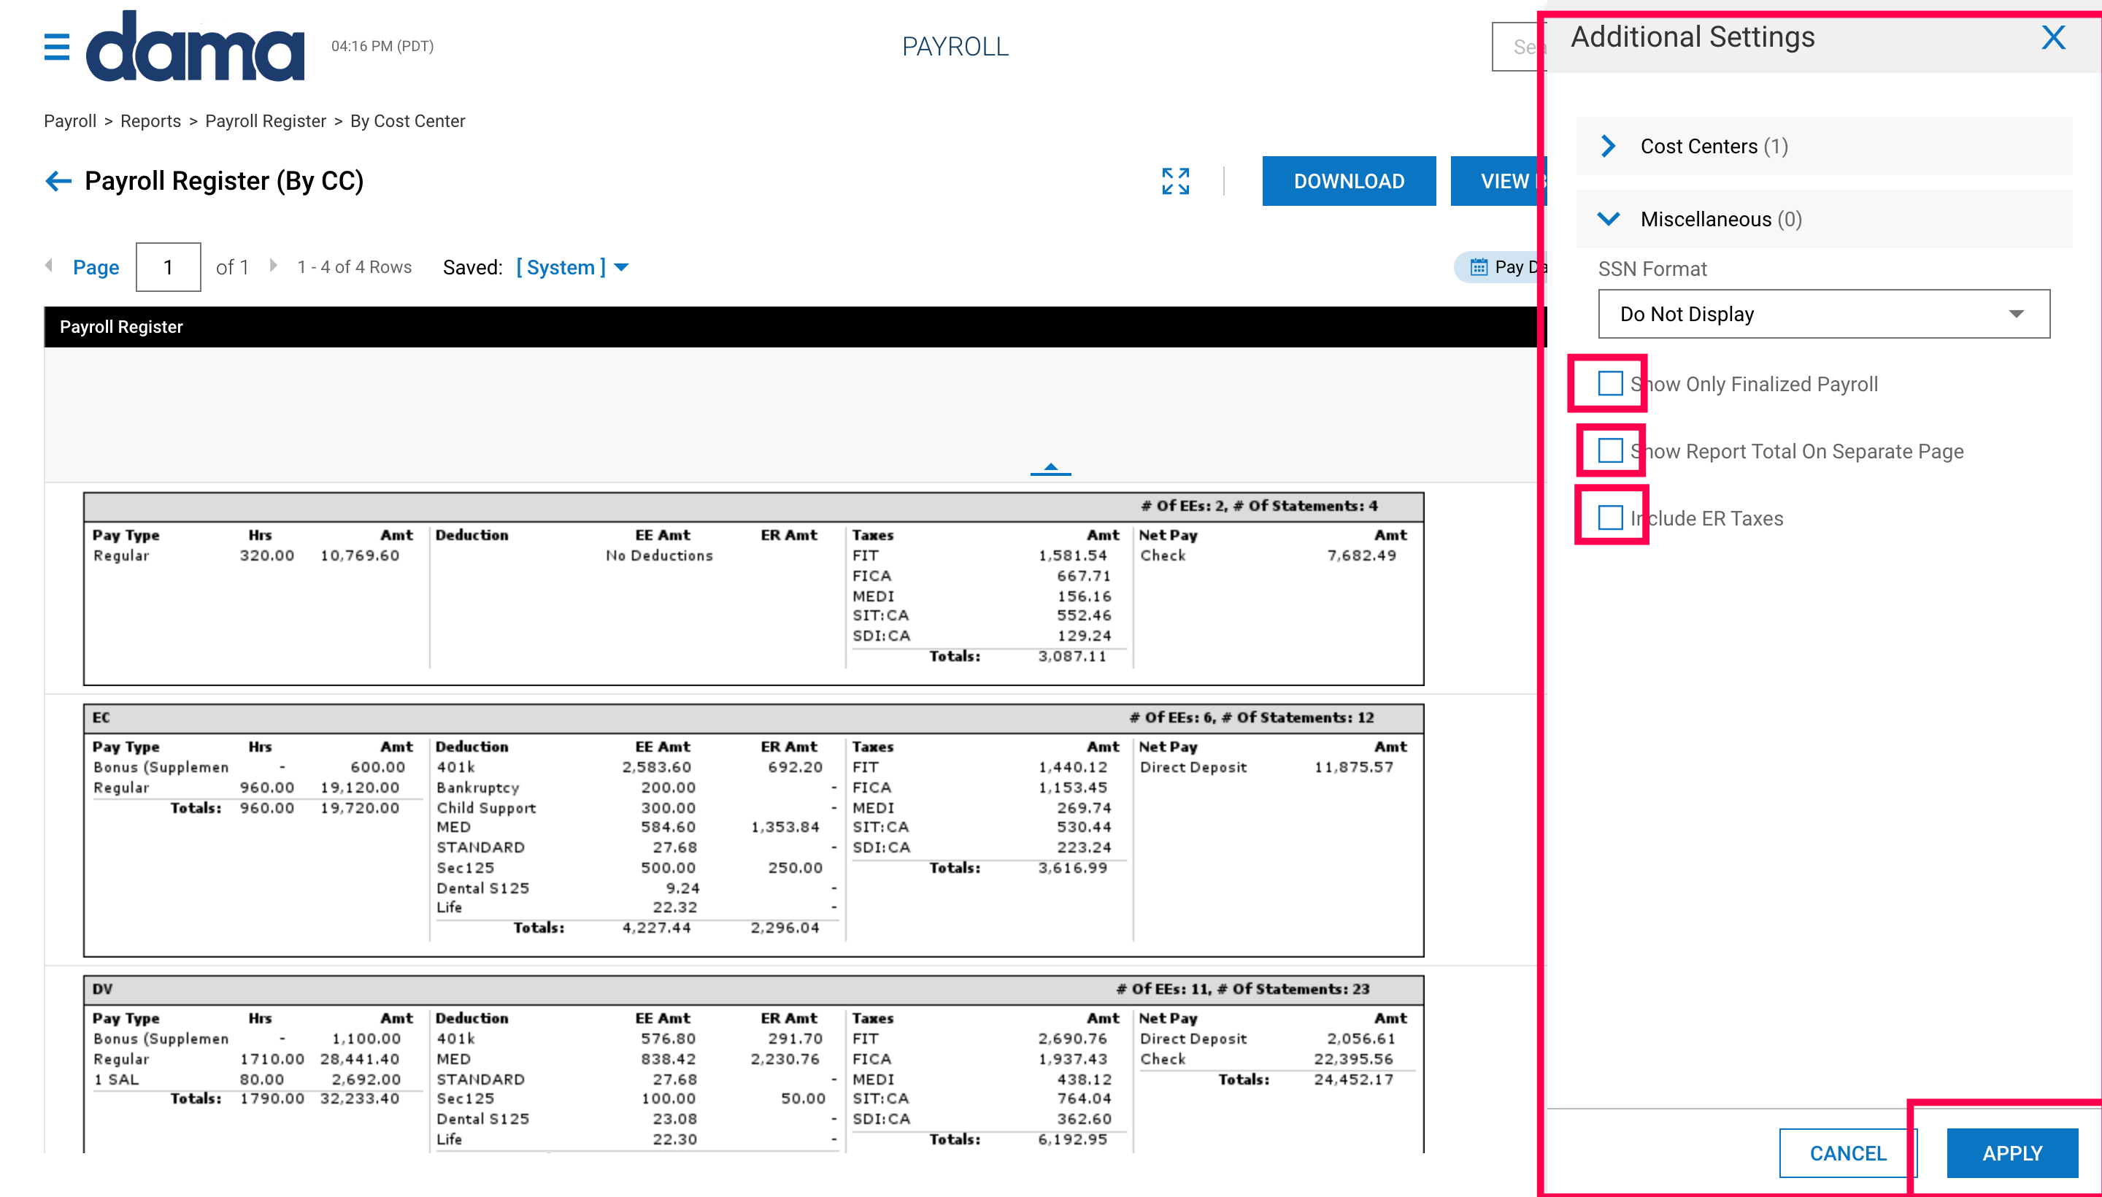Toggle Include ER Taxes checkbox
This screenshot has height=1197, width=2102.
point(1609,518)
